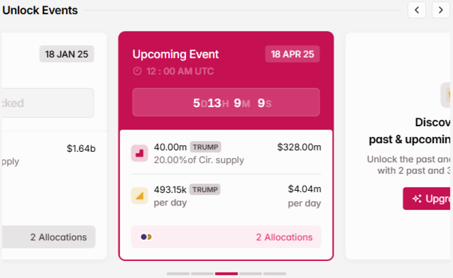Click the yellow linear unlock icon
453x278 pixels.
[140, 196]
